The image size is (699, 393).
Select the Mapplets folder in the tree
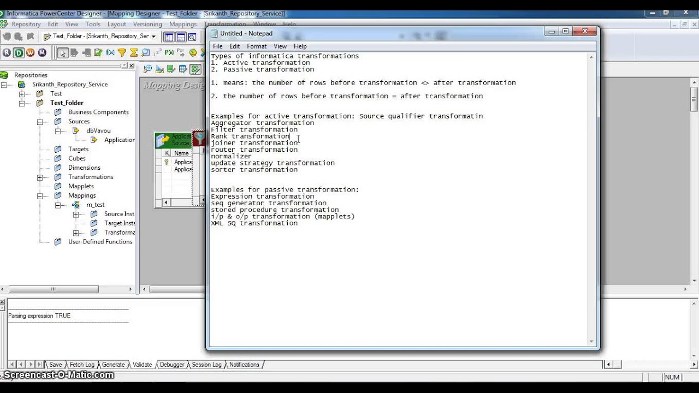tap(81, 187)
